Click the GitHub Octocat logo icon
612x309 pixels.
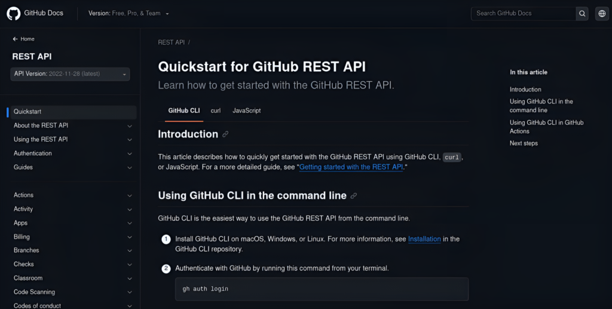coord(13,13)
